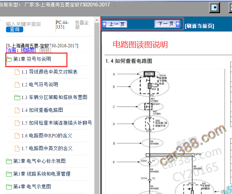Expand 1.3 车辆分区策略和搭铁布置图
This screenshot has width=232, height=194.
click(54, 97)
